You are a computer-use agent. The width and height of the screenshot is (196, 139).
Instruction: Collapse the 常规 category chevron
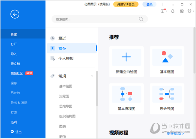pyautogui.click(x=92, y=76)
